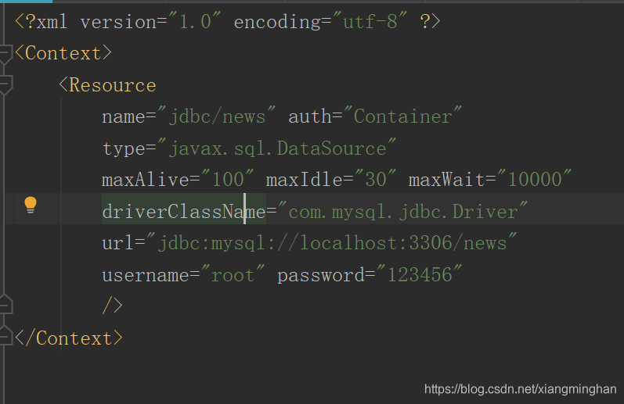Click the self-closing /> of Resource
Viewport: 624px width, 404px height.
pos(113,306)
